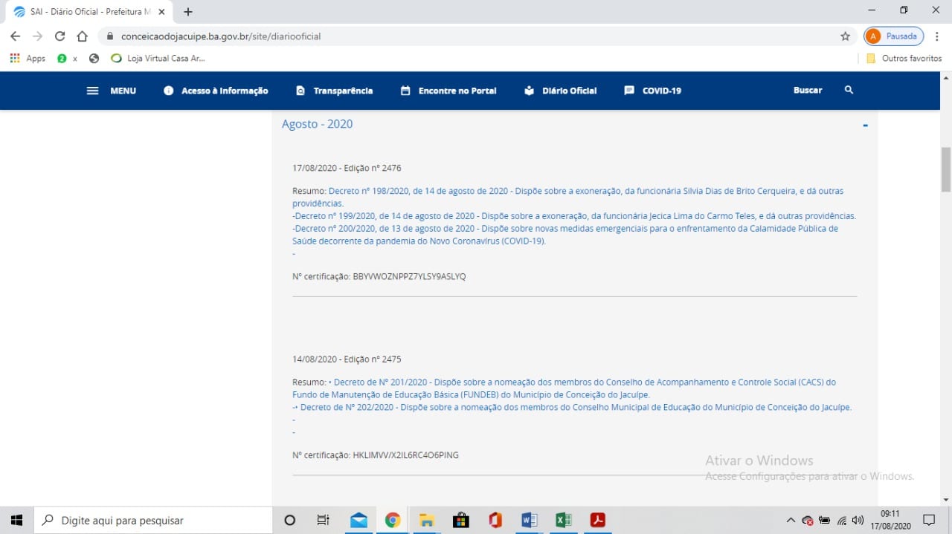The height and width of the screenshot is (534, 952).
Task: Open the Pausada profile button
Action: (894, 36)
